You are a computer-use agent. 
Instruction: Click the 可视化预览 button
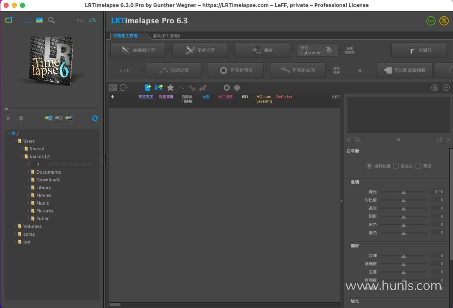tap(236, 70)
